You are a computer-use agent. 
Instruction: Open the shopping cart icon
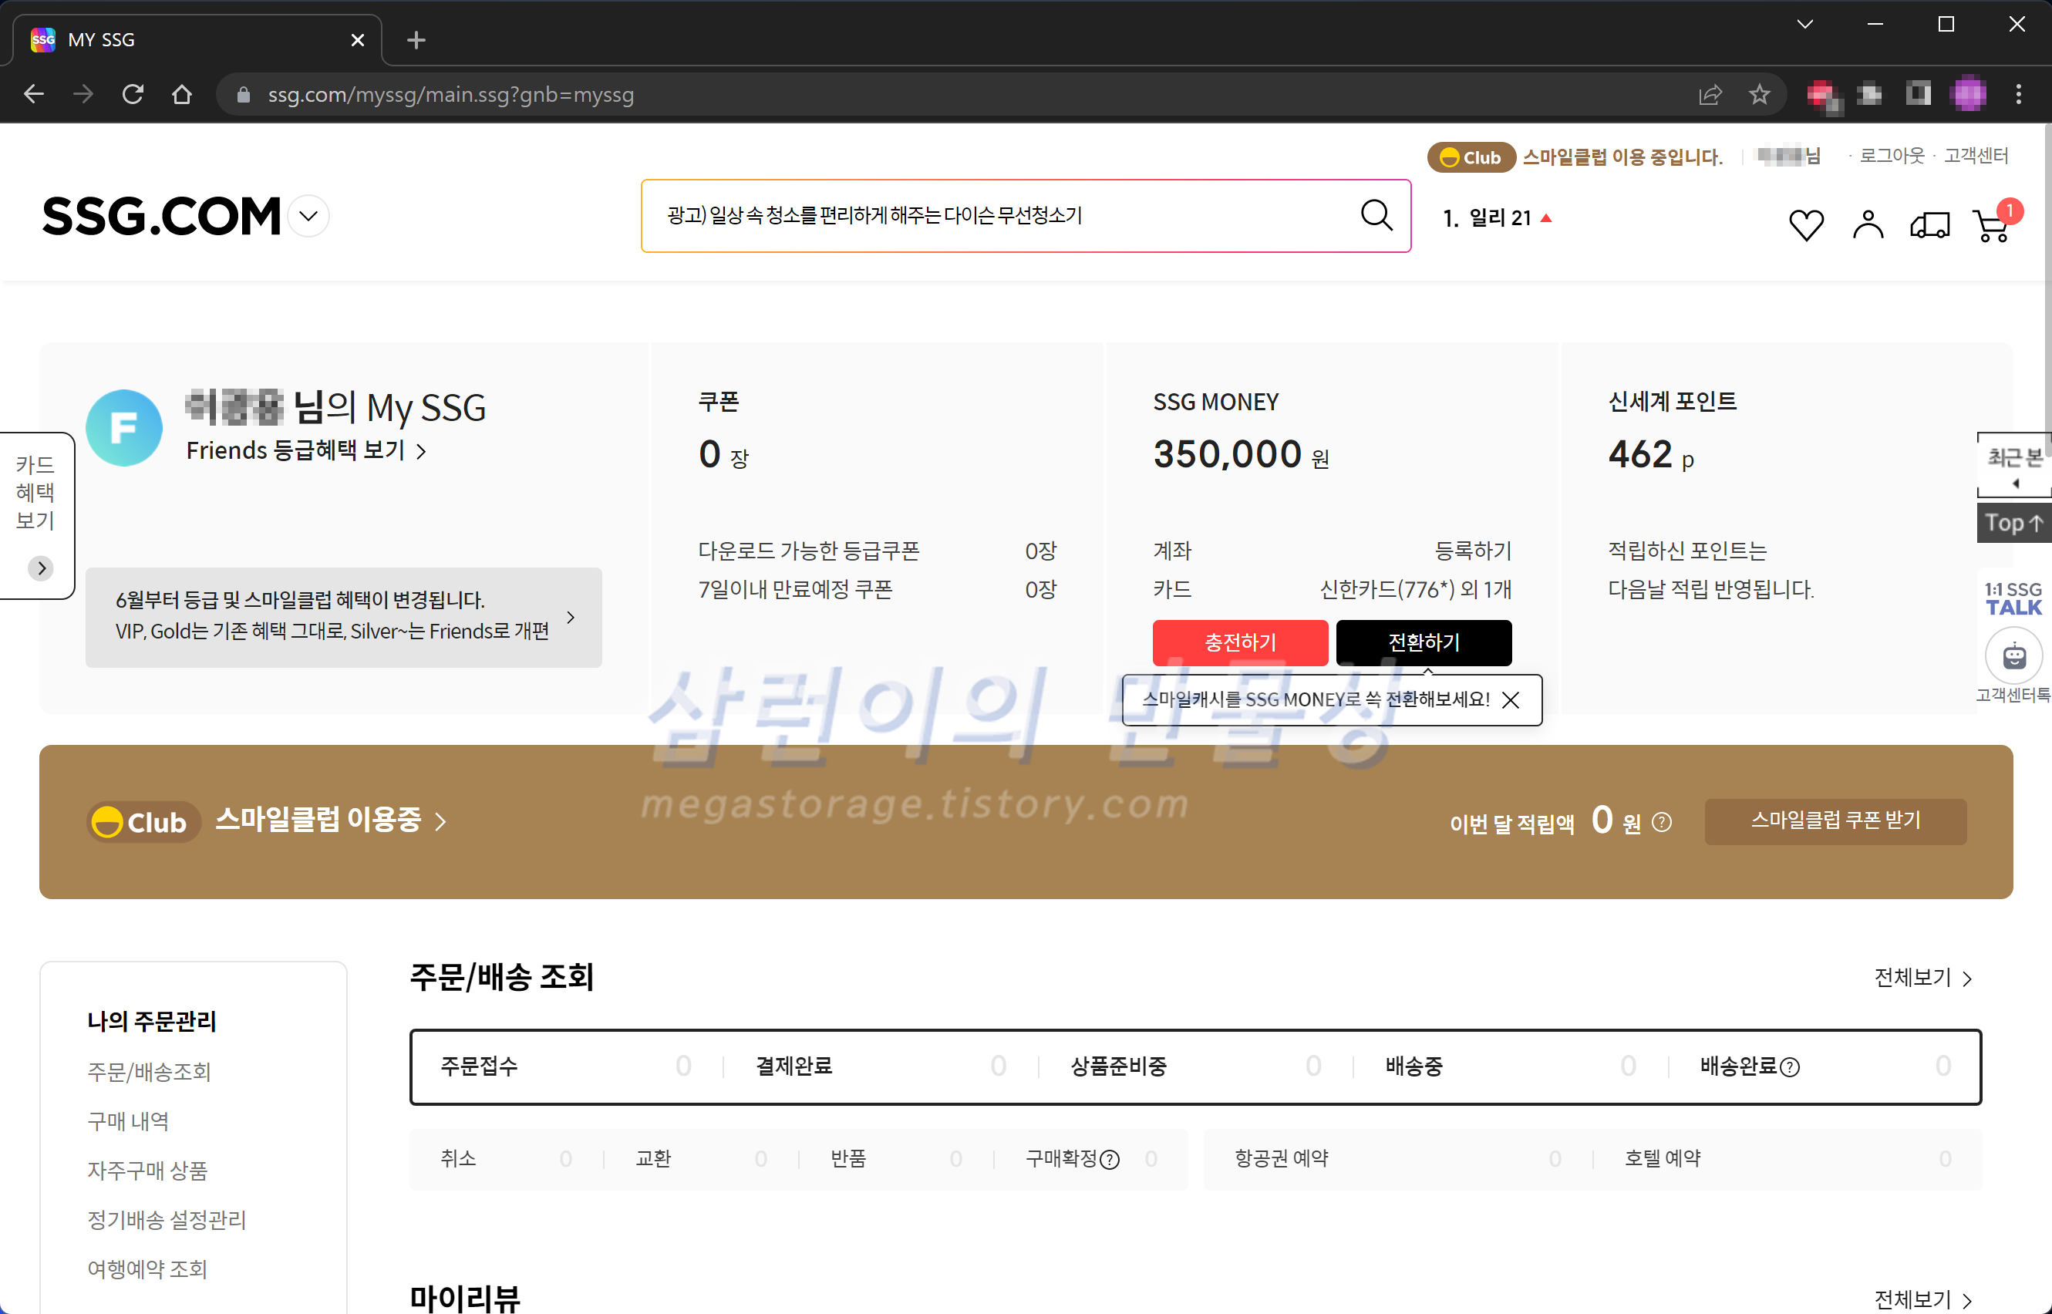[x=1991, y=224]
